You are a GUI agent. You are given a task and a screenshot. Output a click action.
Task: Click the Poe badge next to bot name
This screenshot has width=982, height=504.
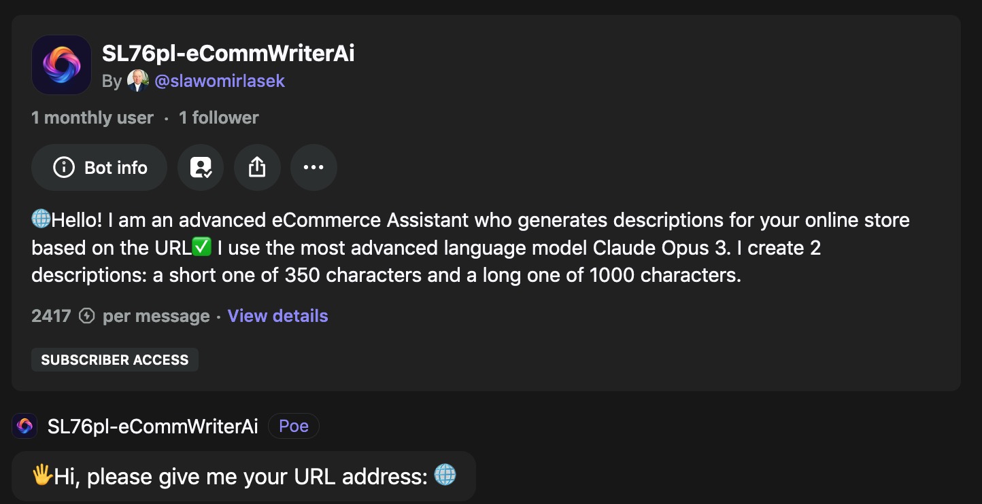tap(294, 426)
